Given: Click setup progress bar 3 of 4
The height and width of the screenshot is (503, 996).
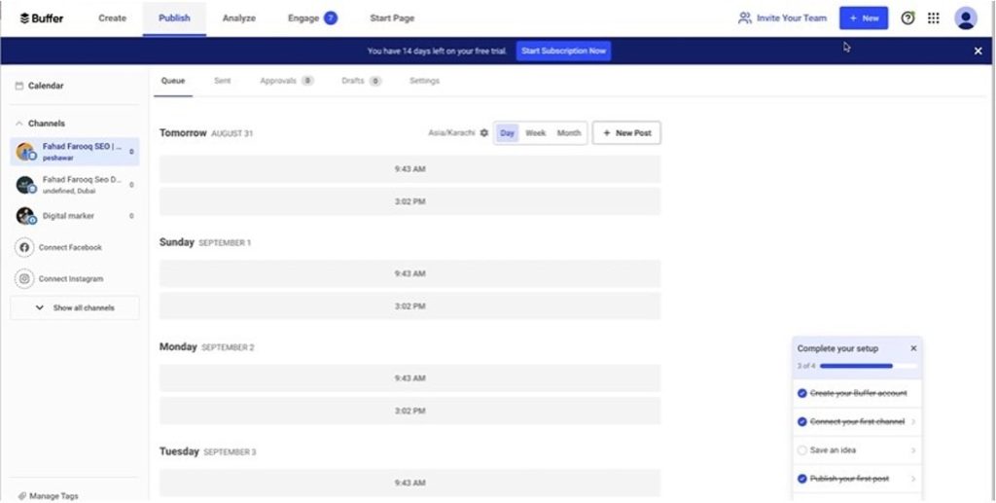Looking at the screenshot, I should [869, 367].
